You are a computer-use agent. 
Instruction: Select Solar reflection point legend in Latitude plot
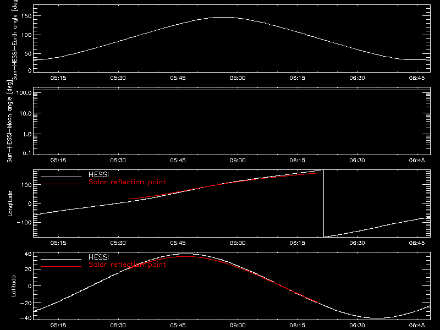click(x=127, y=265)
